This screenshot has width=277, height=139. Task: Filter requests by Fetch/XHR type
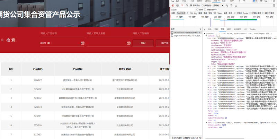click(x=181, y=13)
